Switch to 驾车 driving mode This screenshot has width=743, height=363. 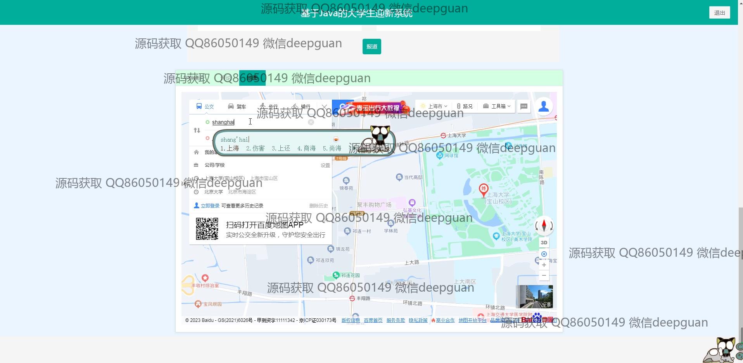point(237,106)
